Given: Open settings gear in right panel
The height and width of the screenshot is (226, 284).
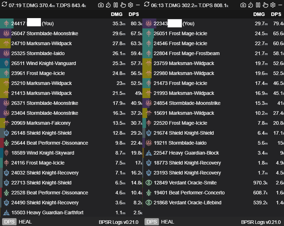Looking at the screenshot, I should point(273,5).
